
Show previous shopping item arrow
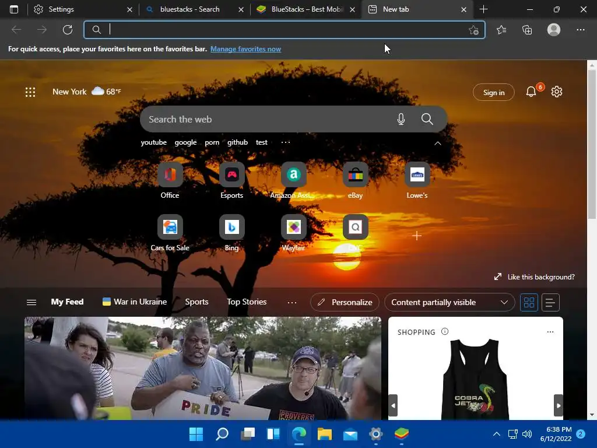pyautogui.click(x=393, y=406)
